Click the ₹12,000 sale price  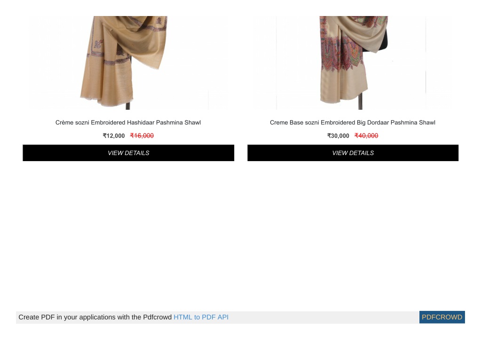114,136
